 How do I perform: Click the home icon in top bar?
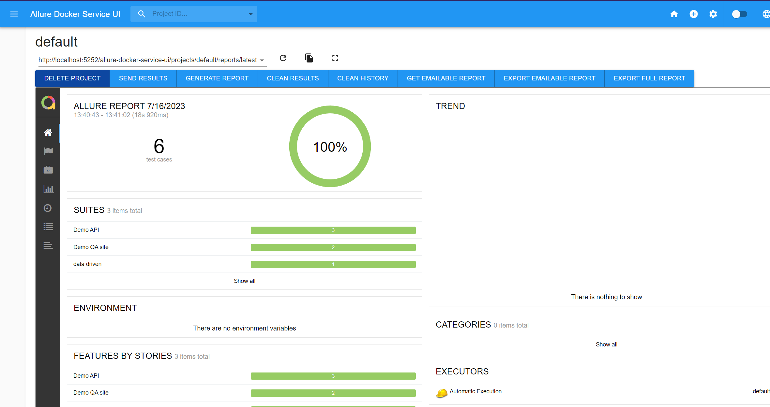tap(674, 14)
